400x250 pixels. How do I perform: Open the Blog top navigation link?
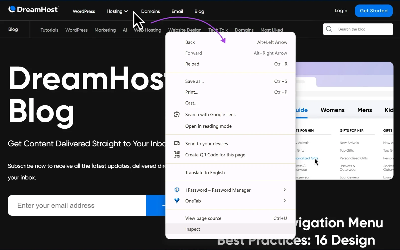[199, 11]
